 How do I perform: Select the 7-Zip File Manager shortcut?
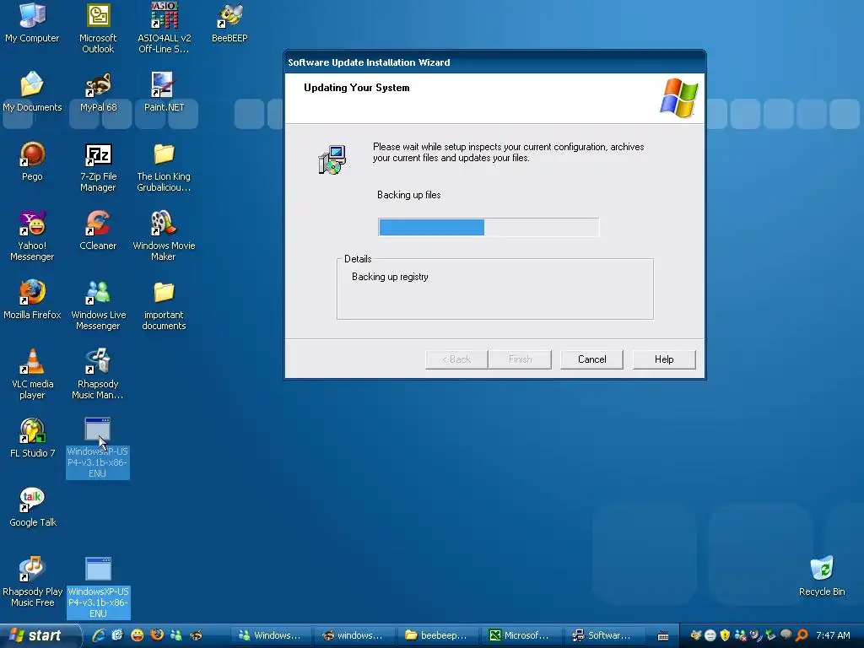[98, 168]
